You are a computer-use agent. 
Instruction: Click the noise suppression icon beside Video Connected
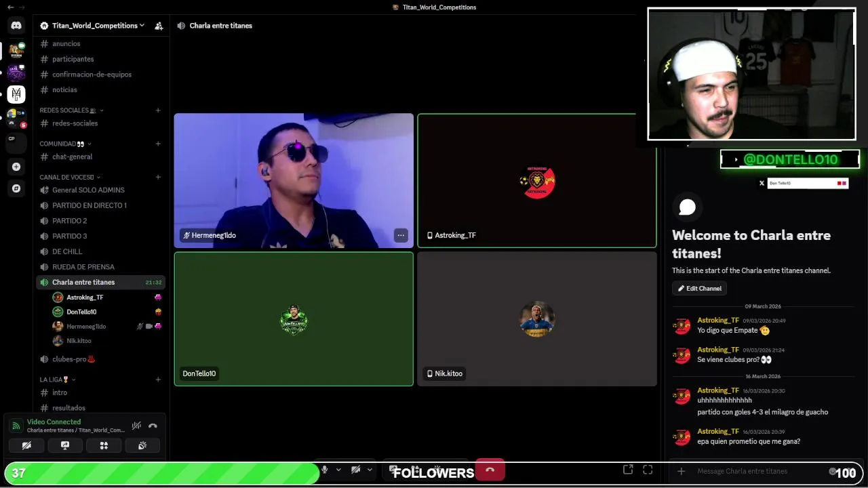click(x=136, y=426)
